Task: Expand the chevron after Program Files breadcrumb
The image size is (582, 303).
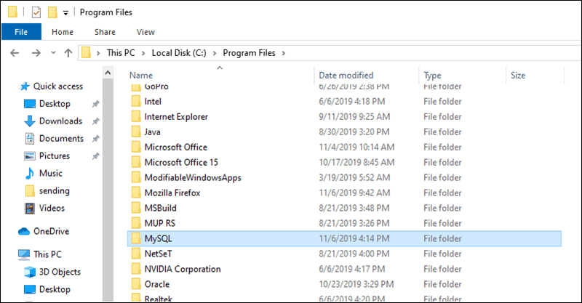Action: pos(284,53)
